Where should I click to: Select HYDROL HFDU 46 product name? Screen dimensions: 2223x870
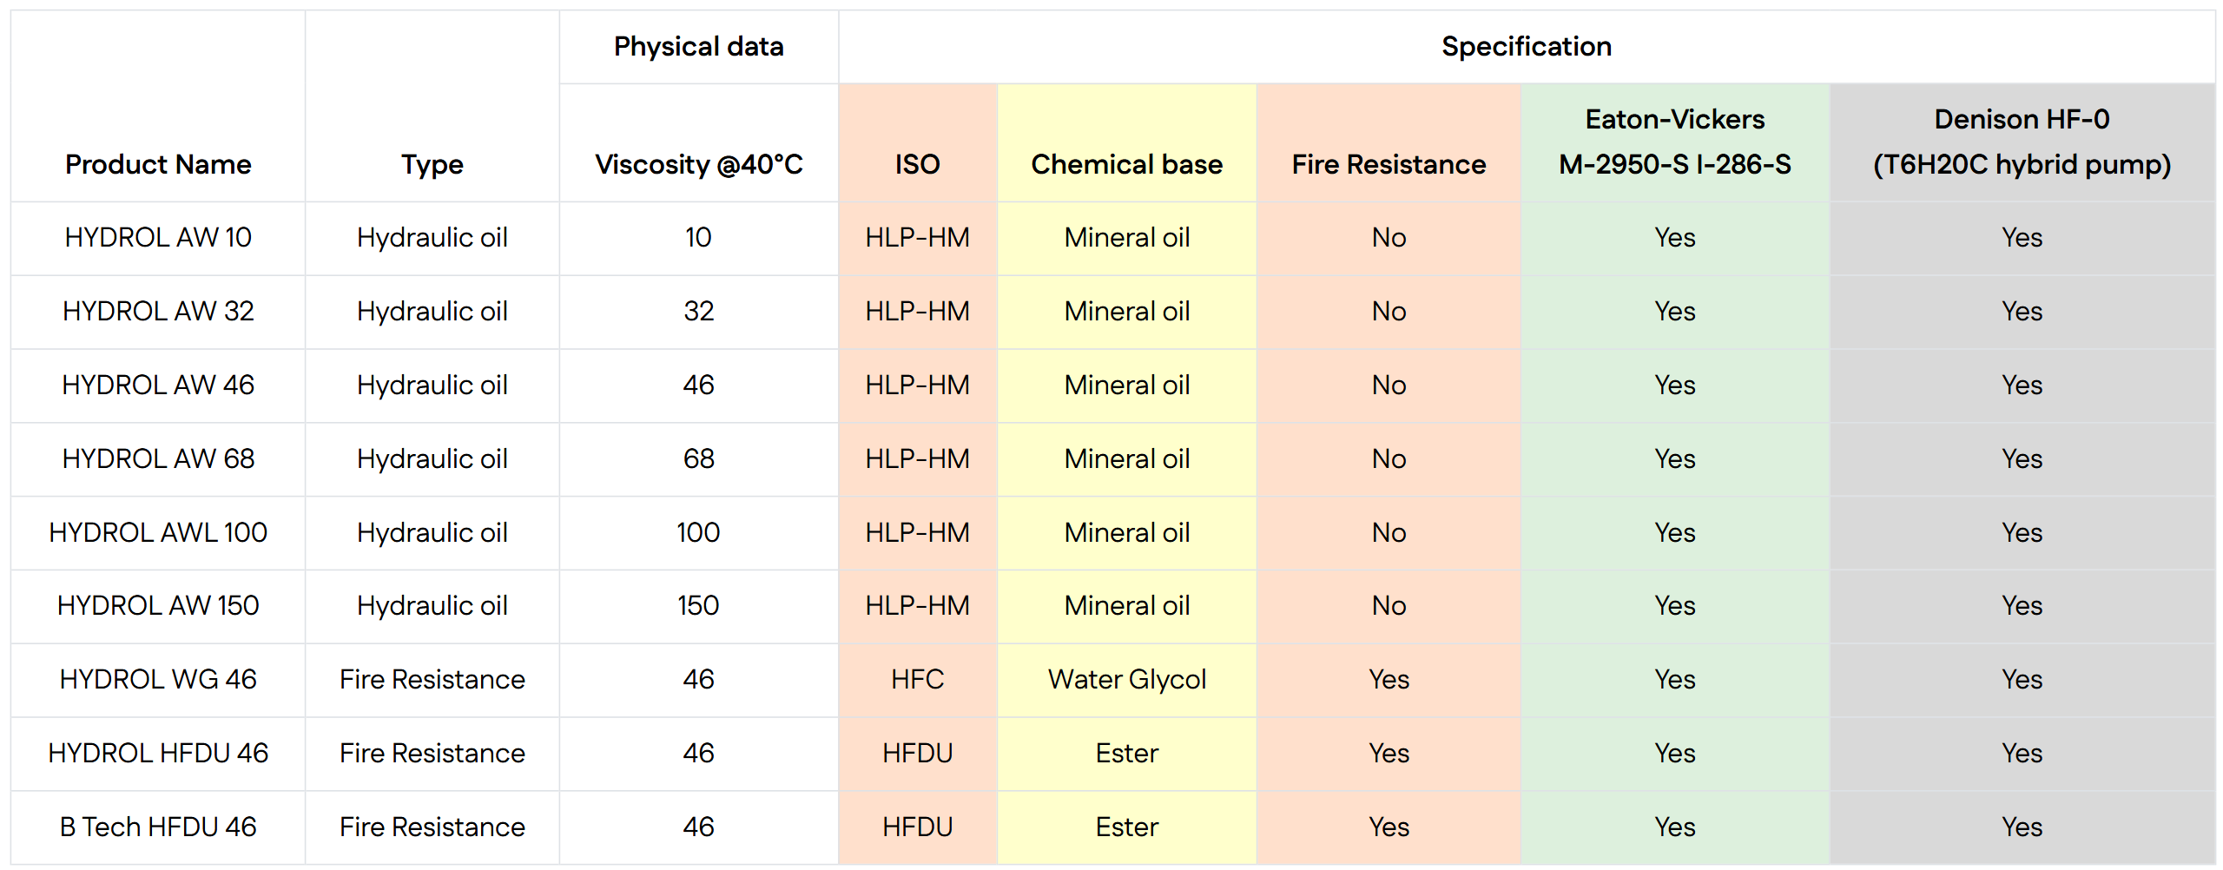[158, 753]
